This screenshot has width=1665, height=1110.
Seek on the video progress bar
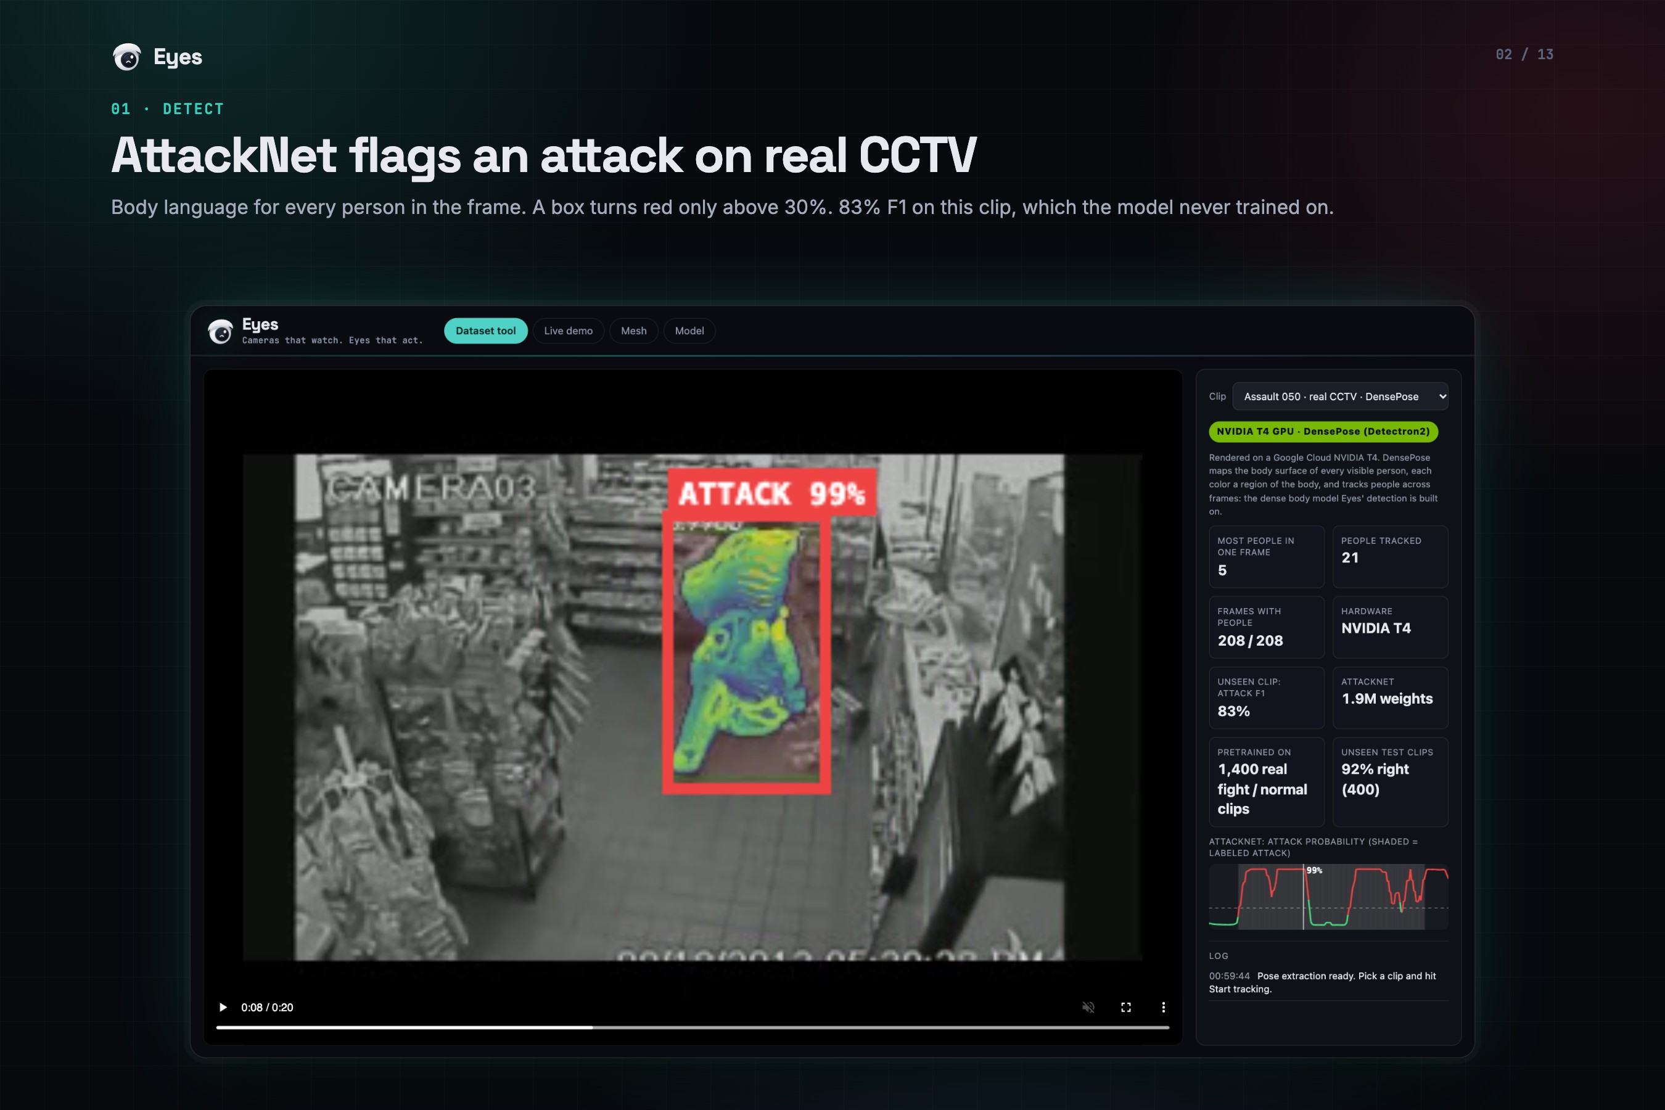pos(693,1027)
